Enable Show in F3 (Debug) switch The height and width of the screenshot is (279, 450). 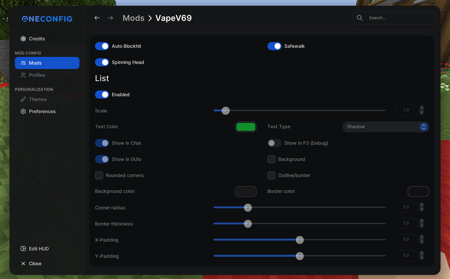pyautogui.click(x=275, y=143)
